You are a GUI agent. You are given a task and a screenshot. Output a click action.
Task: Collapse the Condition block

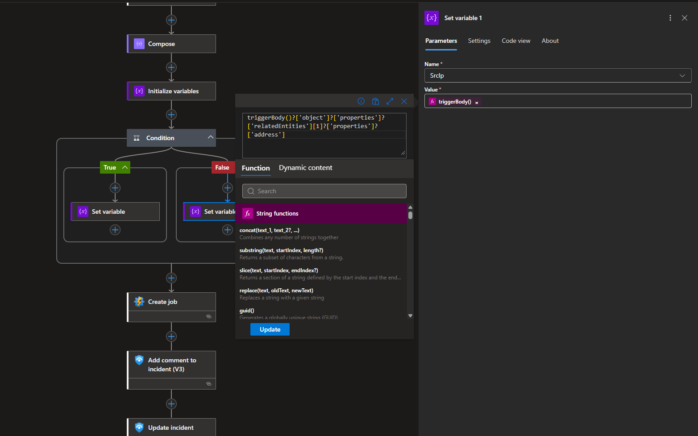(210, 137)
